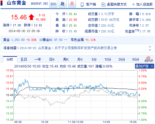Click the 买 buy button
This screenshot has width=155, height=124.
pos(72,4)
